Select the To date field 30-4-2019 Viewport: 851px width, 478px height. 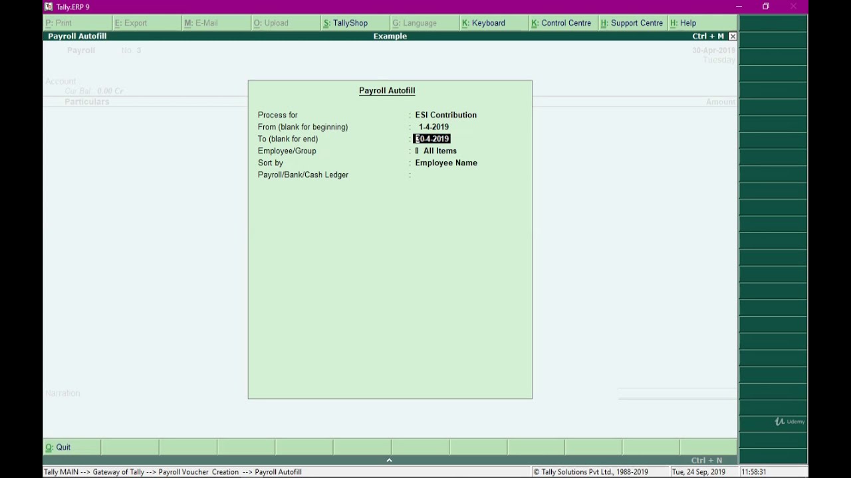click(432, 139)
